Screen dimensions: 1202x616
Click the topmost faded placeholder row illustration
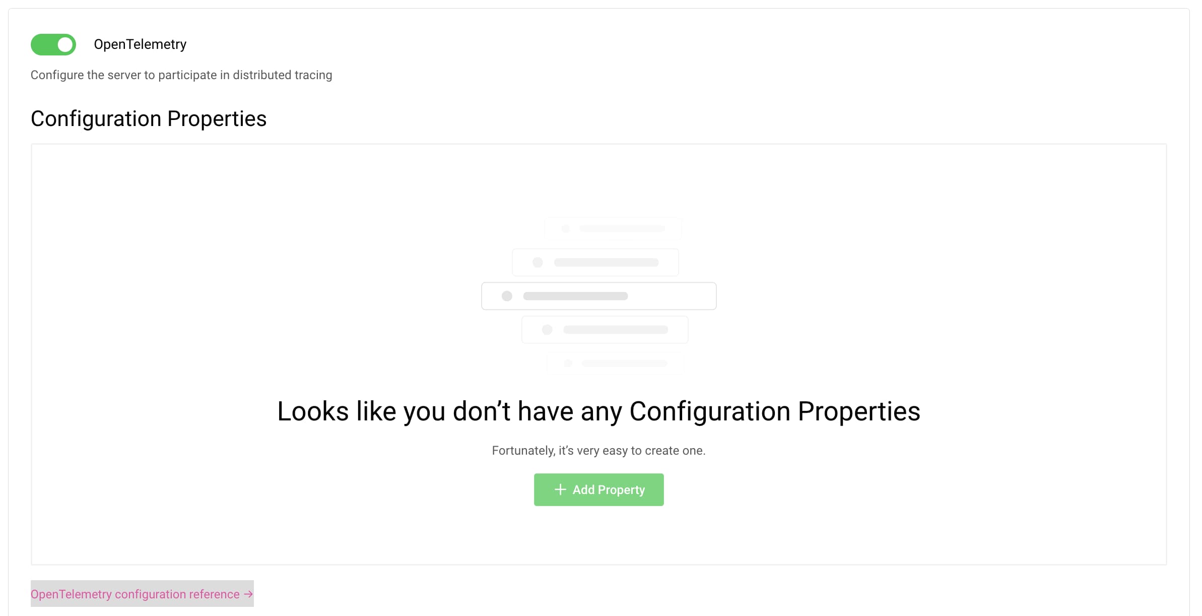613,228
